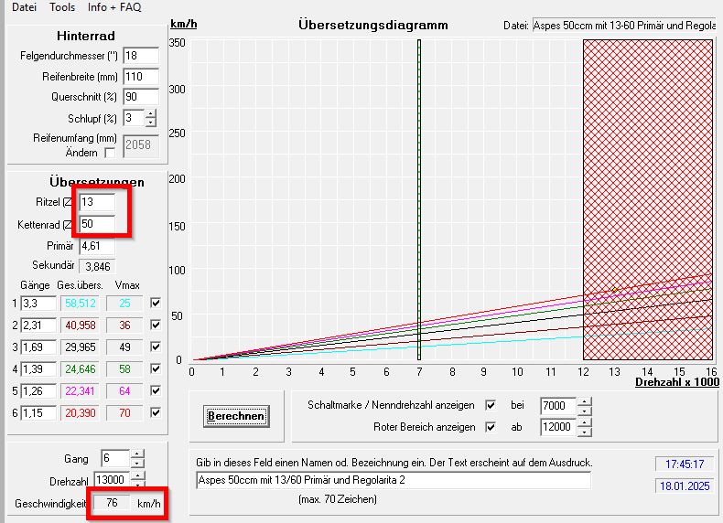Click the Ritzel teeth input field
723x523 pixels.
[97, 201]
